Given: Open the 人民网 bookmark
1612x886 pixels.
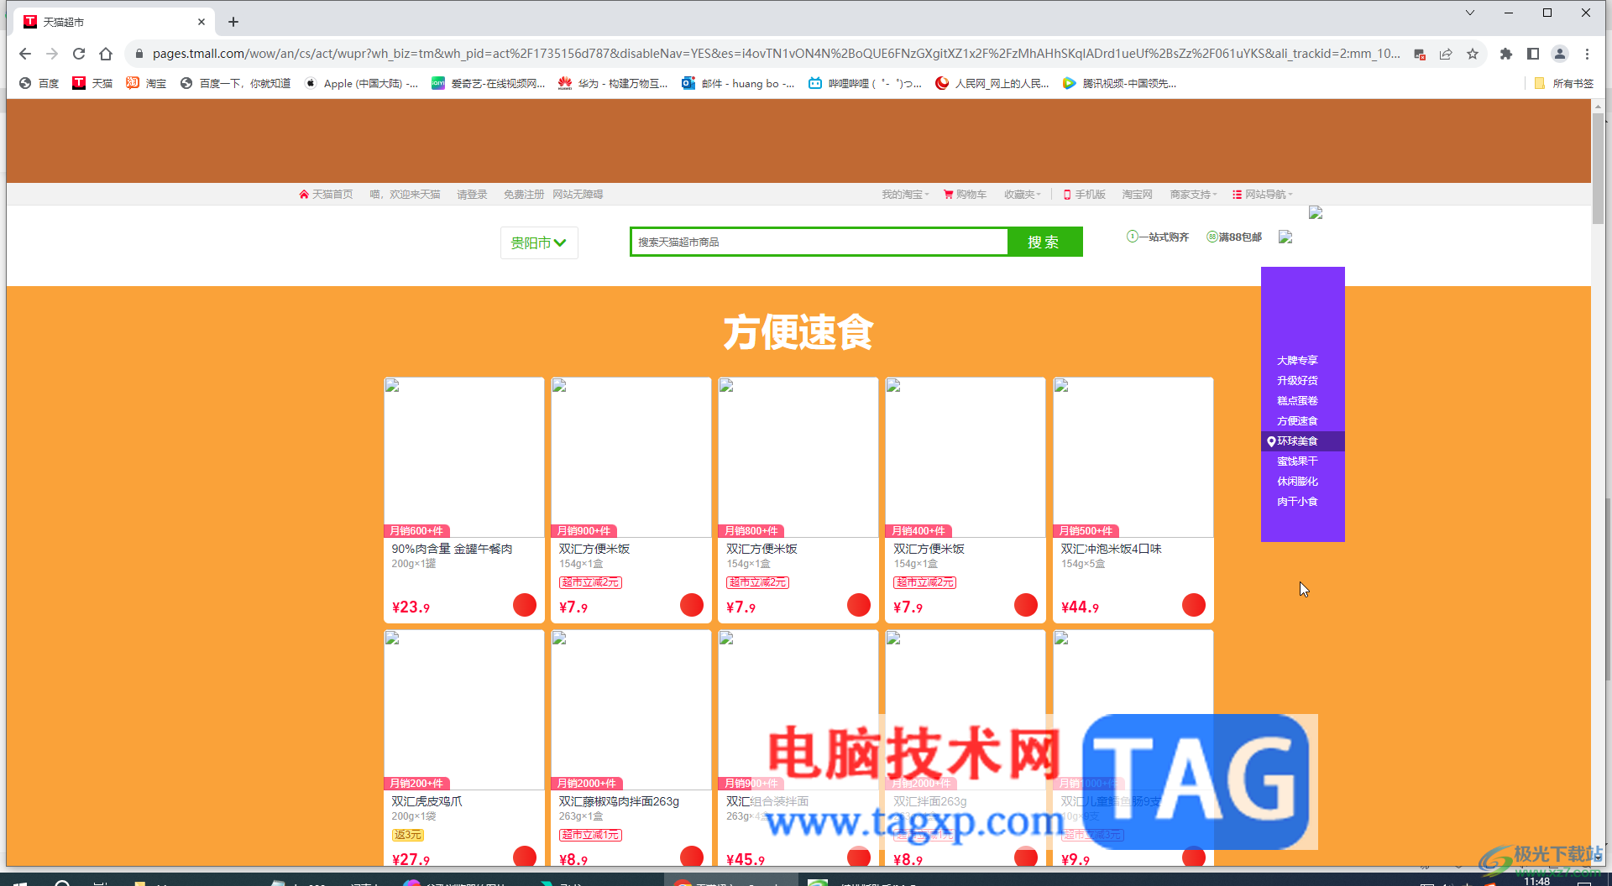Looking at the screenshot, I should (x=992, y=83).
